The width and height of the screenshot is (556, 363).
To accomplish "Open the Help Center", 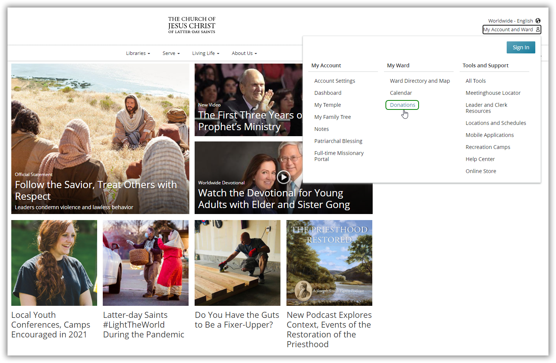I will [x=480, y=159].
